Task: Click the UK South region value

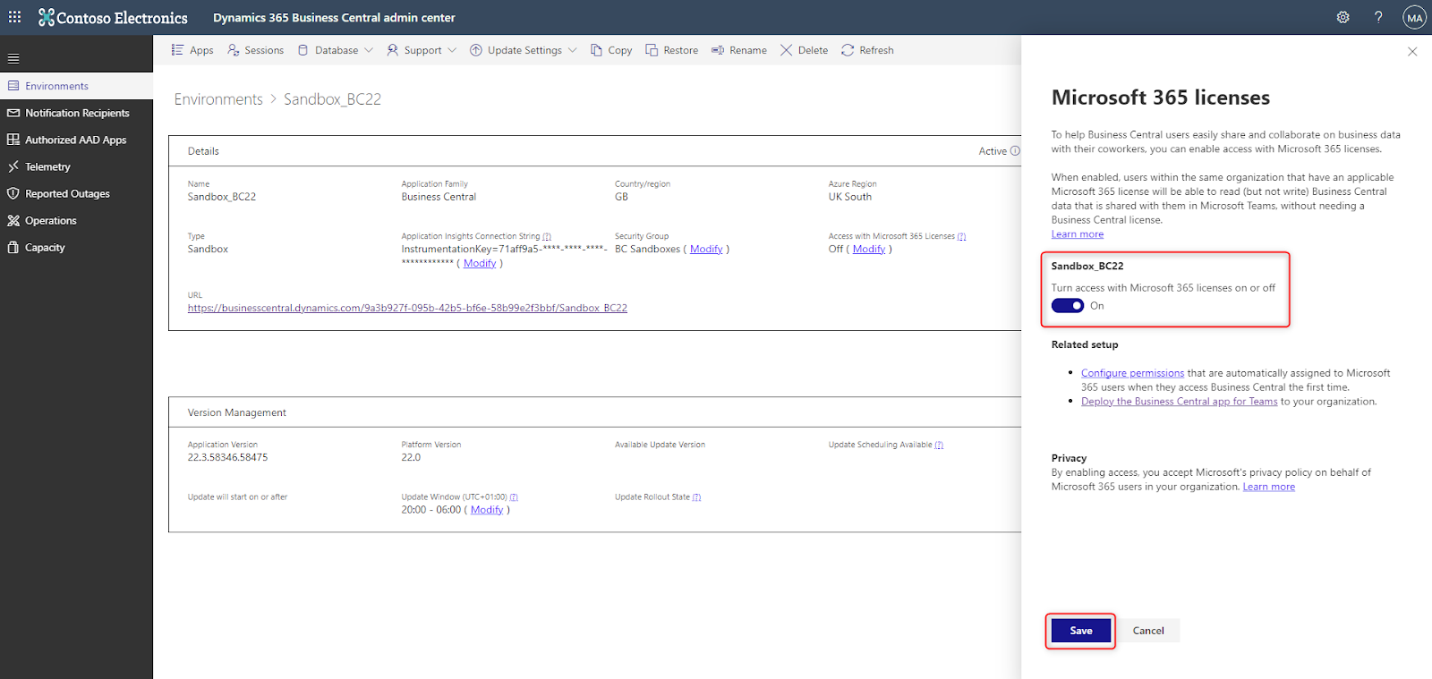Action: click(x=849, y=197)
